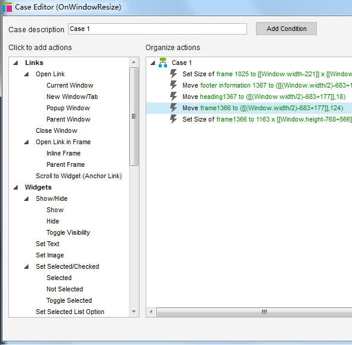Collapse the Links section triangle

[x=16, y=63]
